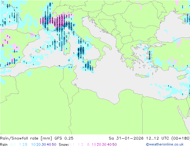Select the snow legend value 5

click(88, 145)
